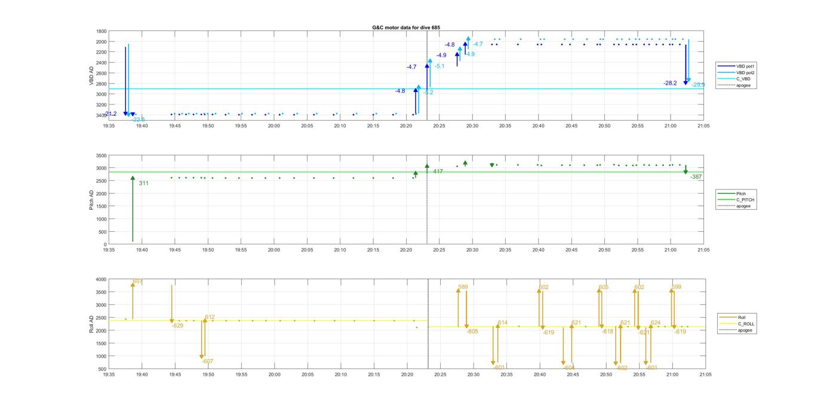Click the "500" tick on the Roll axis
The height and width of the screenshot is (414, 836).
[103, 369]
